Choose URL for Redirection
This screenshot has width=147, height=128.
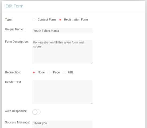[64, 72]
